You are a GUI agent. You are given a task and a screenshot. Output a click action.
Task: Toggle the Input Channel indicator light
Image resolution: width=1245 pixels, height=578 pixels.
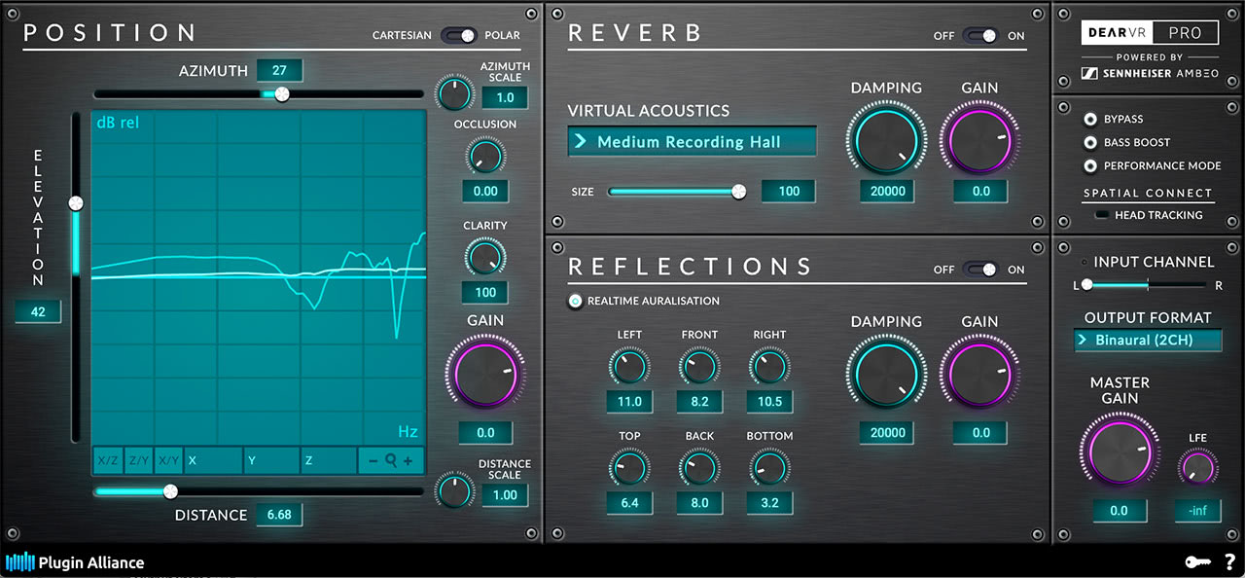tap(1085, 262)
